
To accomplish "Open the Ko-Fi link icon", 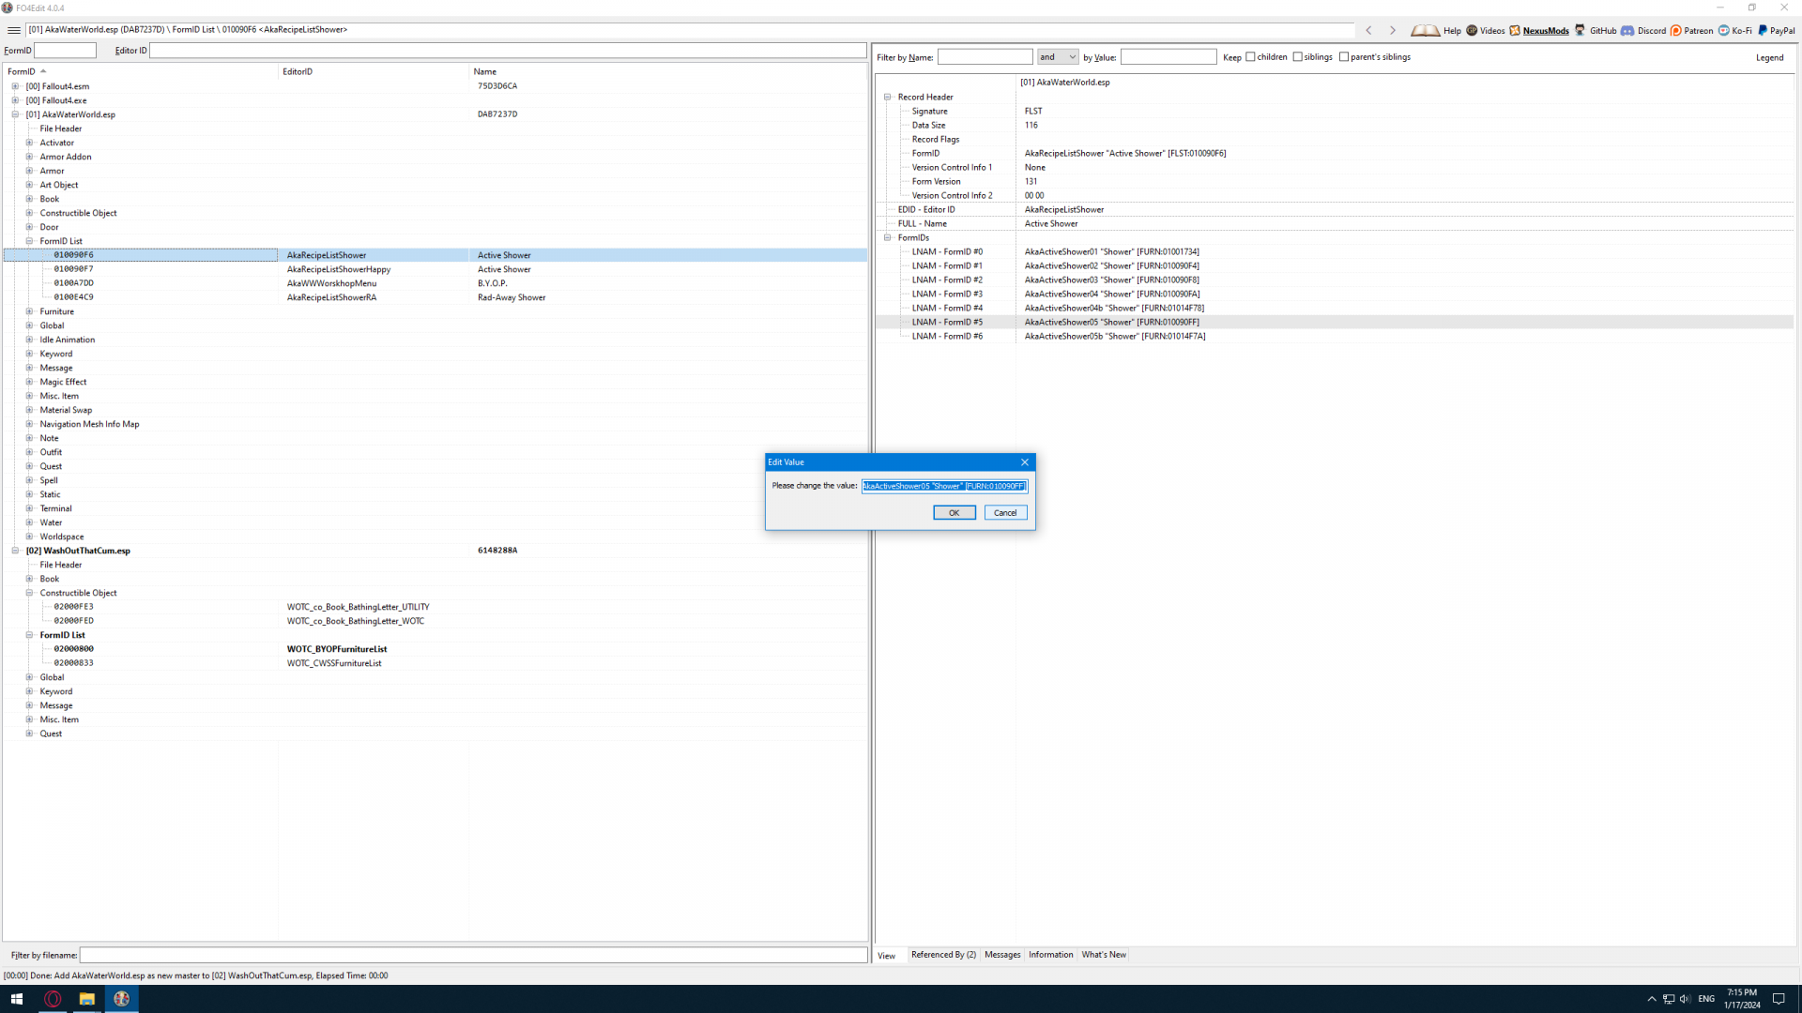I will click(x=1724, y=30).
